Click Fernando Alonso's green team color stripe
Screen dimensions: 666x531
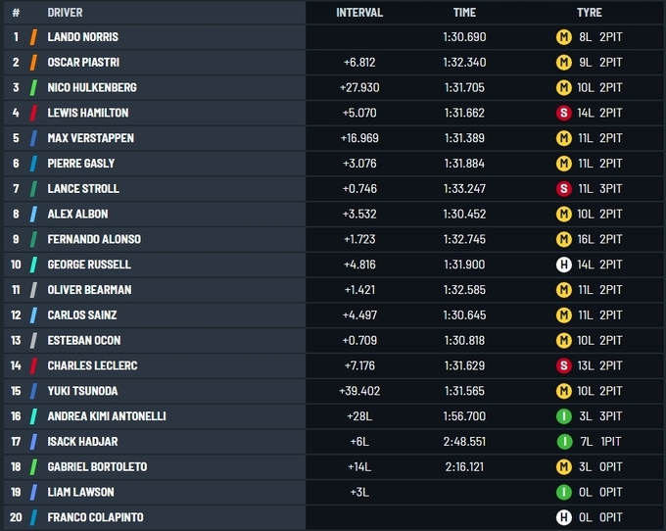tap(34, 239)
